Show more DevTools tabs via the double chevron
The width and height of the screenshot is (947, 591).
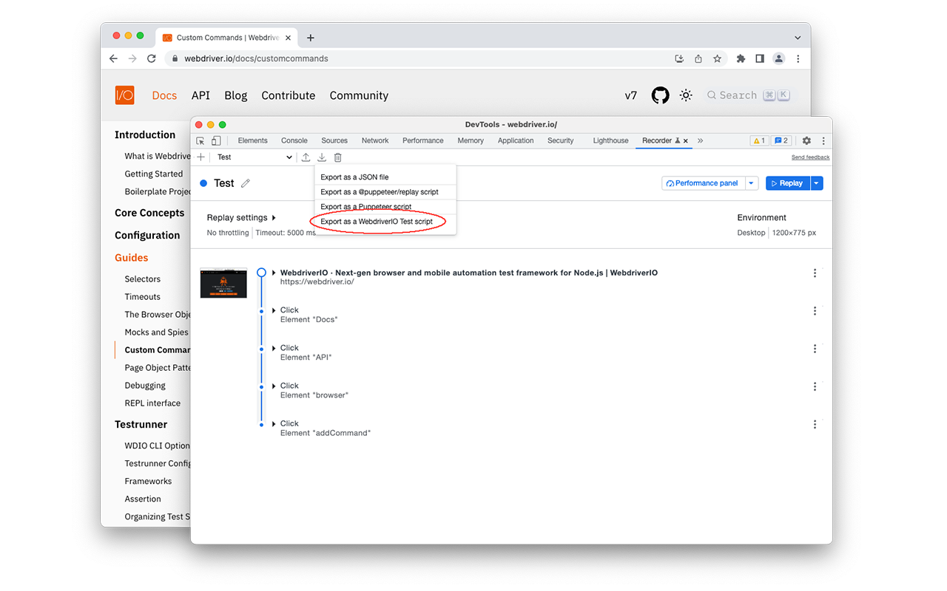pyautogui.click(x=700, y=140)
